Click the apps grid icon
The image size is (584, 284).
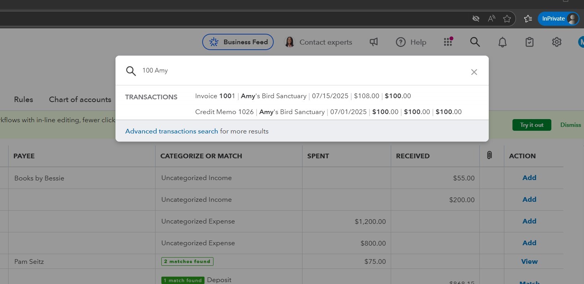point(448,42)
